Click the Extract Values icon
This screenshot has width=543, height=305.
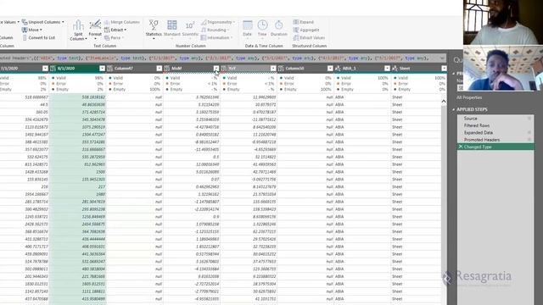[x=296, y=37]
